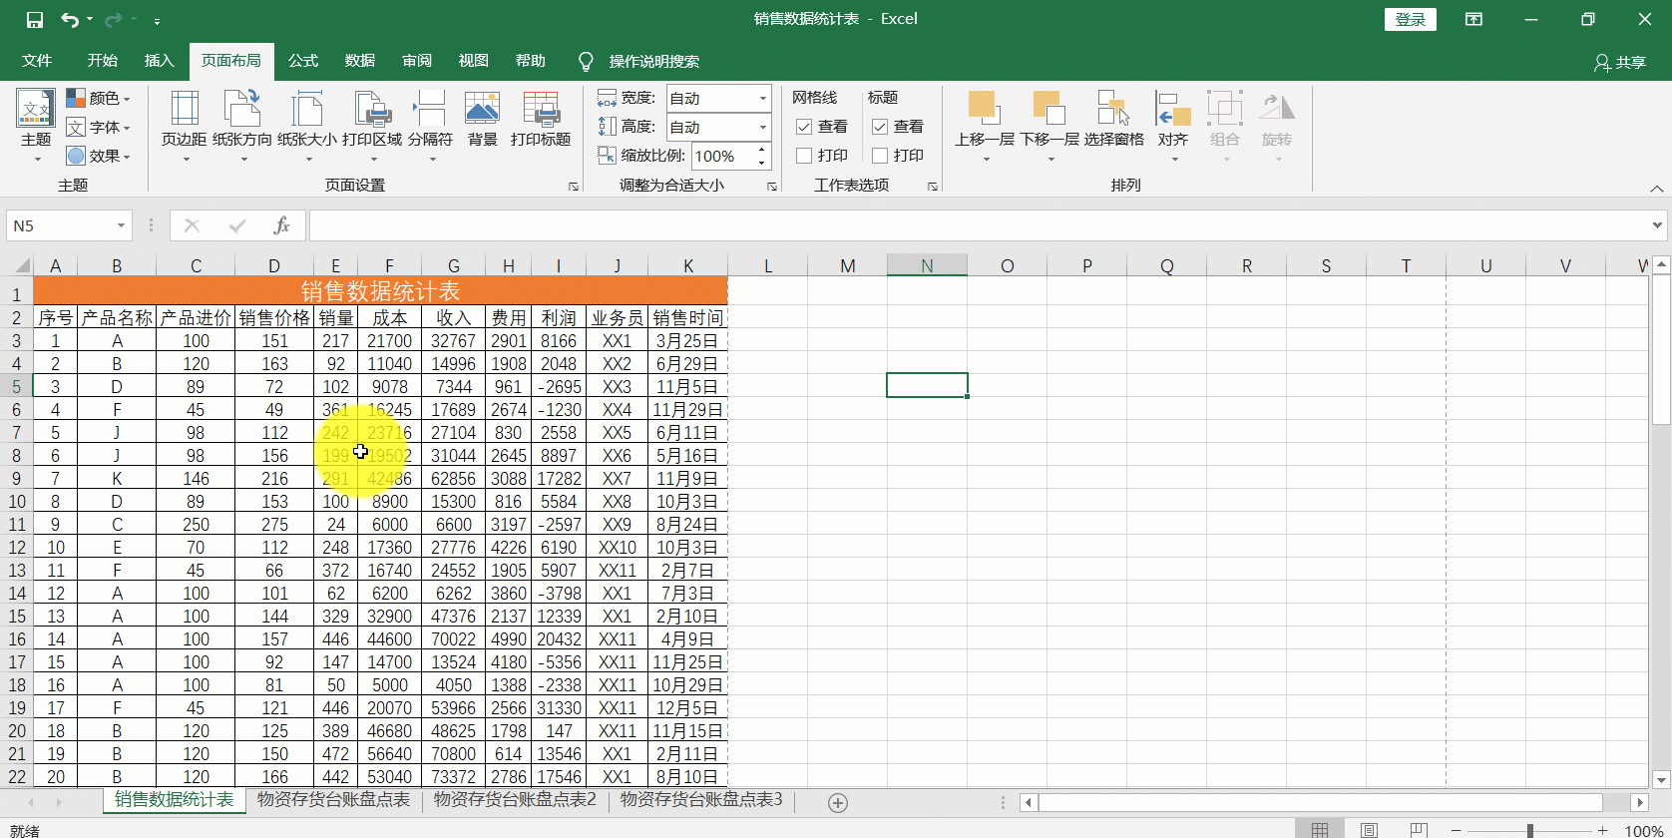Add a new sheet with plus icon

tap(838, 803)
